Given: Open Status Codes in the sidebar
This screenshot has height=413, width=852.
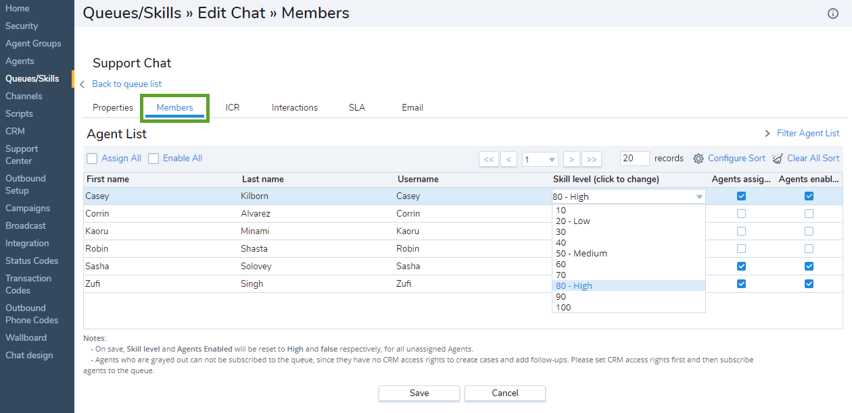Looking at the screenshot, I should click(x=32, y=261).
